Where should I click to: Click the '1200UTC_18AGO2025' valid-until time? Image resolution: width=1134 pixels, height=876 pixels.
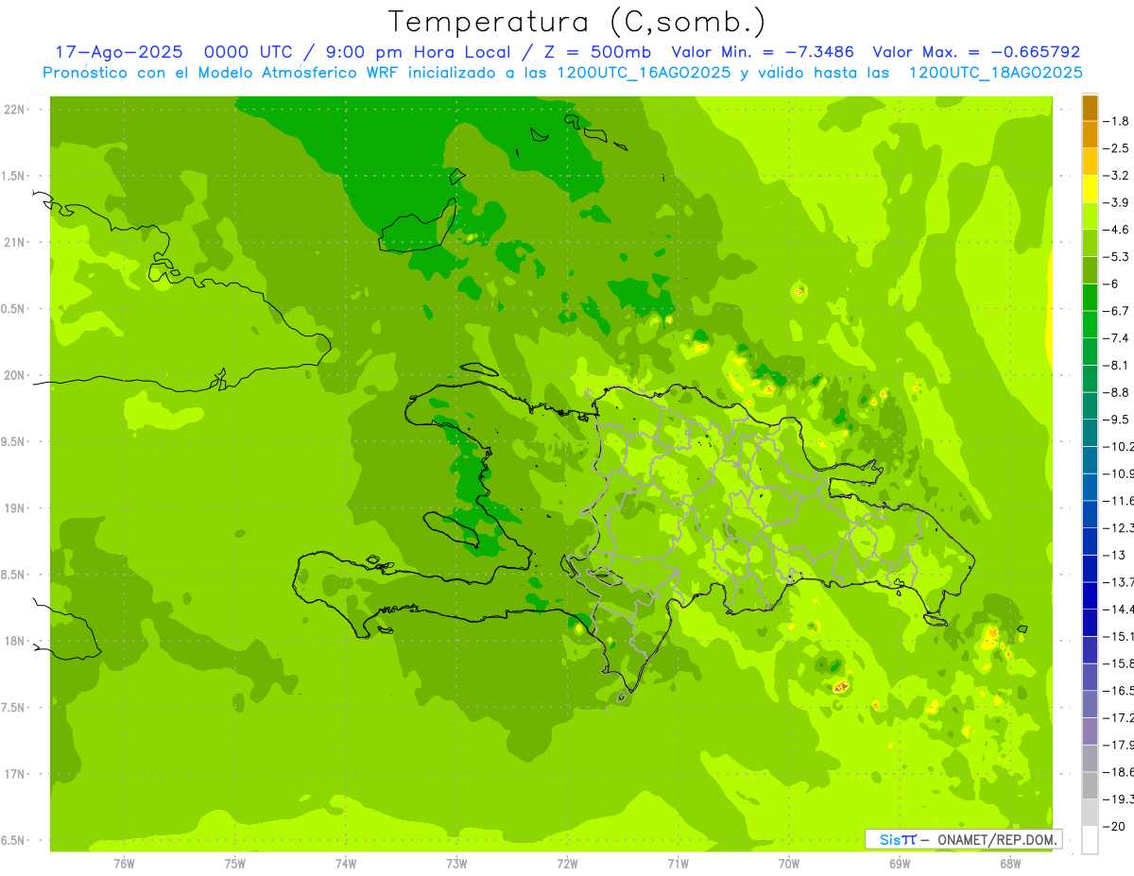point(995,72)
